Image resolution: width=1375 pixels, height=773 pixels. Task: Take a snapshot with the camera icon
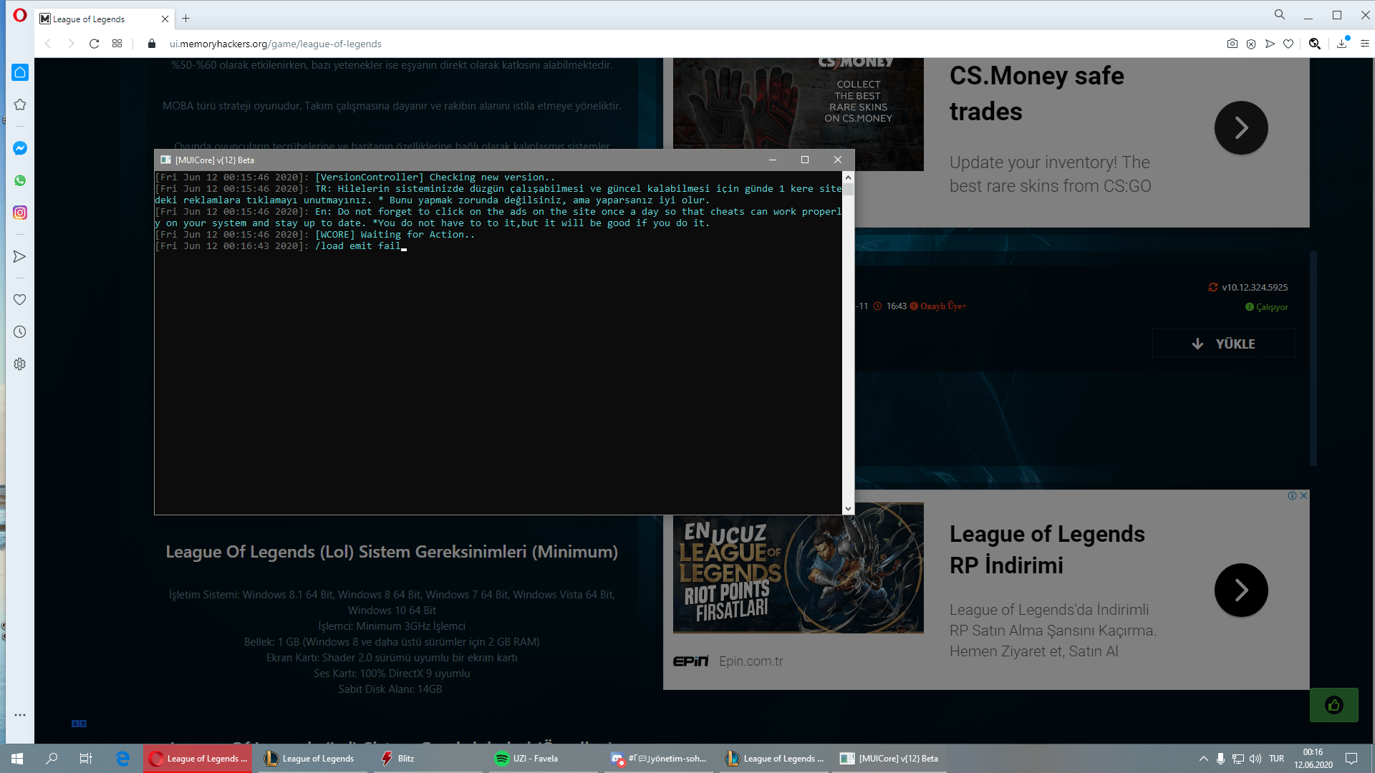(1232, 44)
